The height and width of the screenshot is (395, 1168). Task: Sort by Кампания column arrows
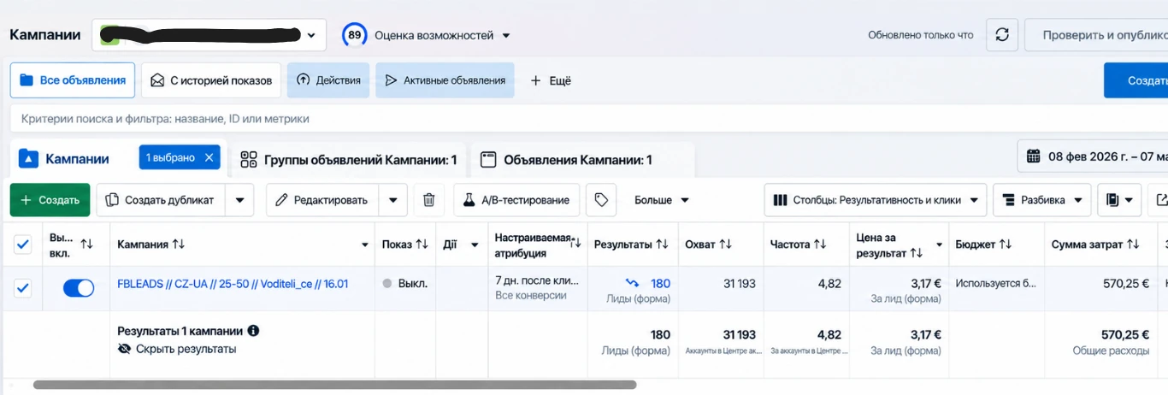click(178, 245)
